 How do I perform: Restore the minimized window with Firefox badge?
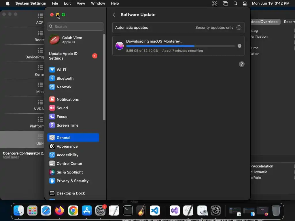pyautogui.click(x=262, y=211)
